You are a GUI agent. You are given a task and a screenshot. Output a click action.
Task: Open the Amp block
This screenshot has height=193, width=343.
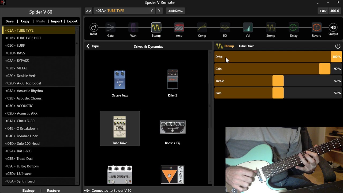pos(179,30)
